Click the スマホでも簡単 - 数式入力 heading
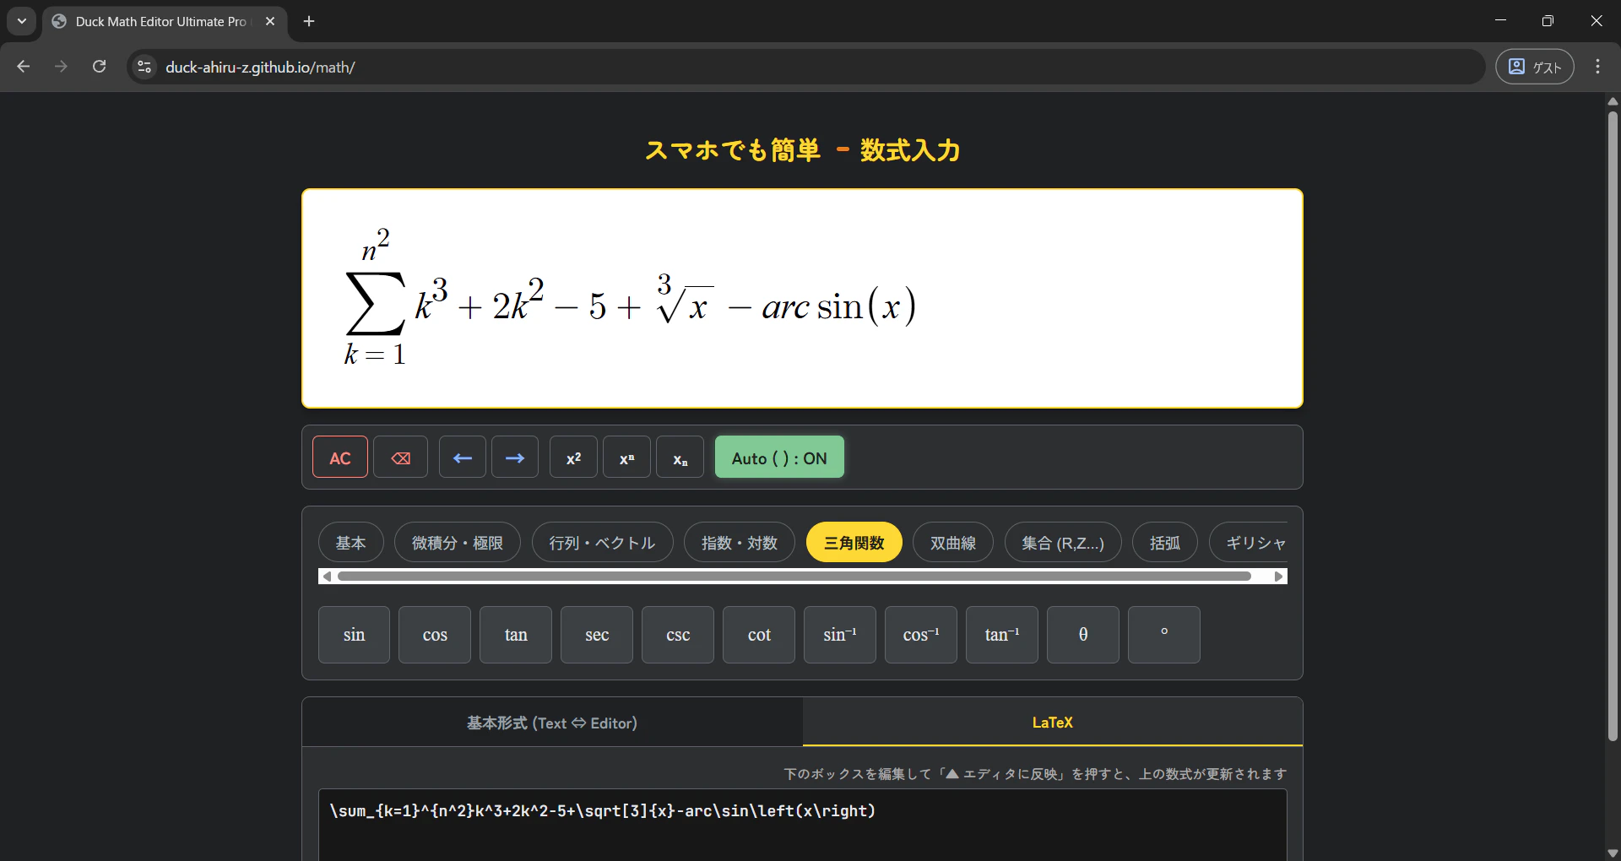The width and height of the screenshot is (1621, 861). [x=802, y=150]
